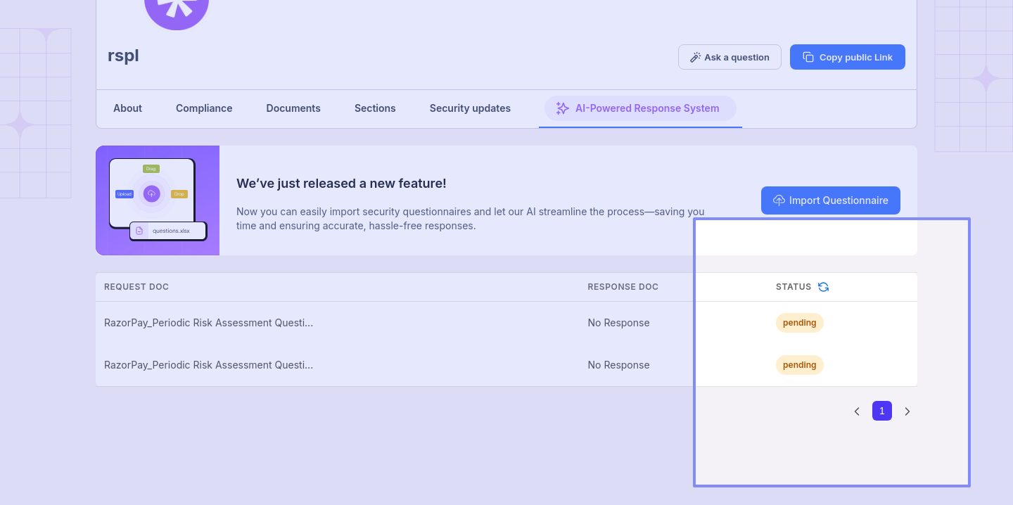Switch to the Compliance tab

coord(204,108)
